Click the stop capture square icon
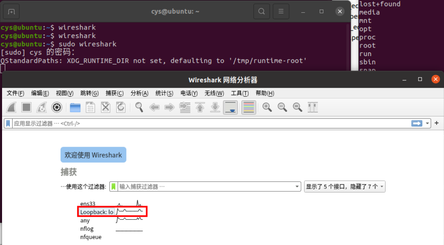This screenshot has height=245, width=444. pyautogui.click(x=27, y=107)
